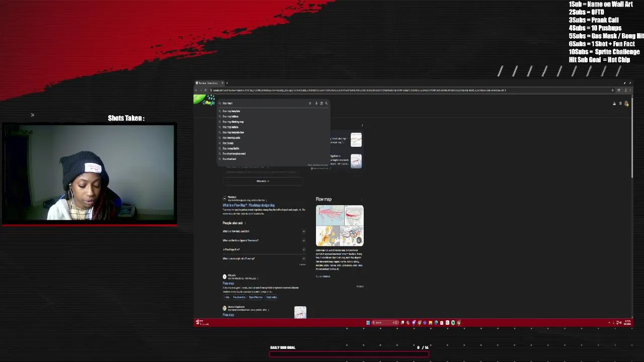
Task: Click the Windows taskbar search box
Action: click(x=385, y=323)
